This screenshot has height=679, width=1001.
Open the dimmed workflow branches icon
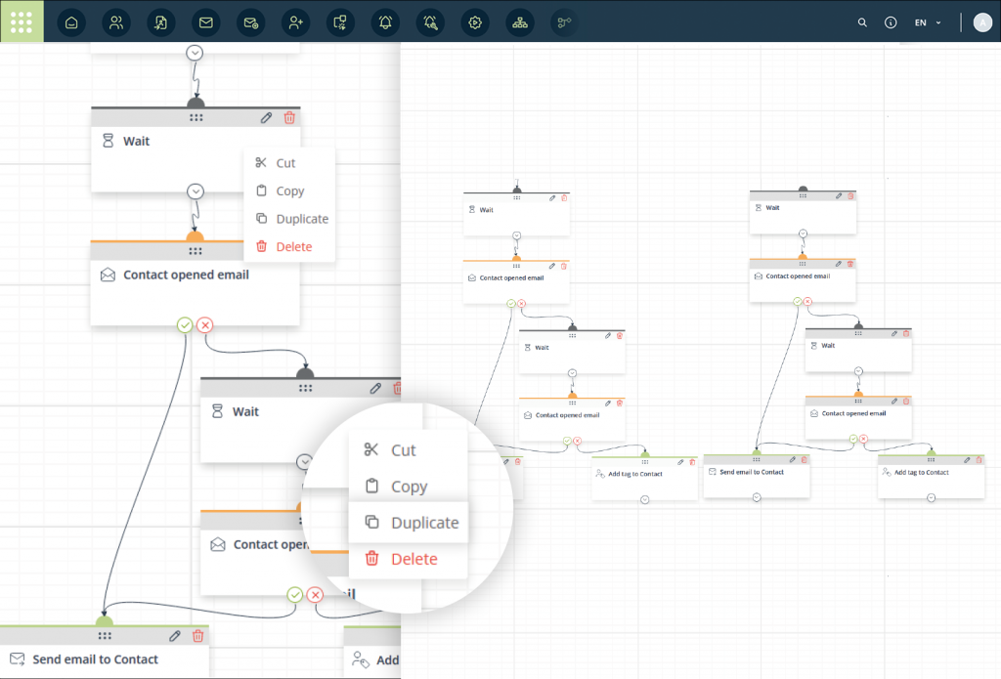pos(564,22)
